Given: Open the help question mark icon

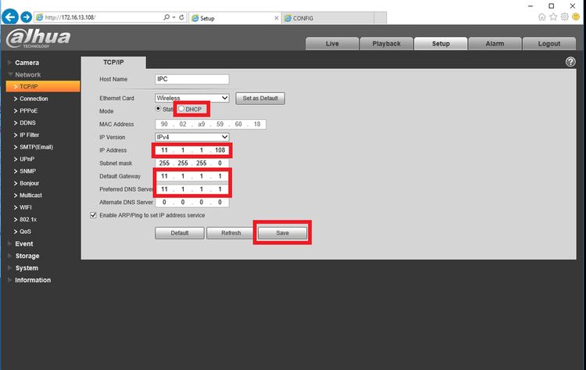Looking at the screenshot, I should pos(570,62).
